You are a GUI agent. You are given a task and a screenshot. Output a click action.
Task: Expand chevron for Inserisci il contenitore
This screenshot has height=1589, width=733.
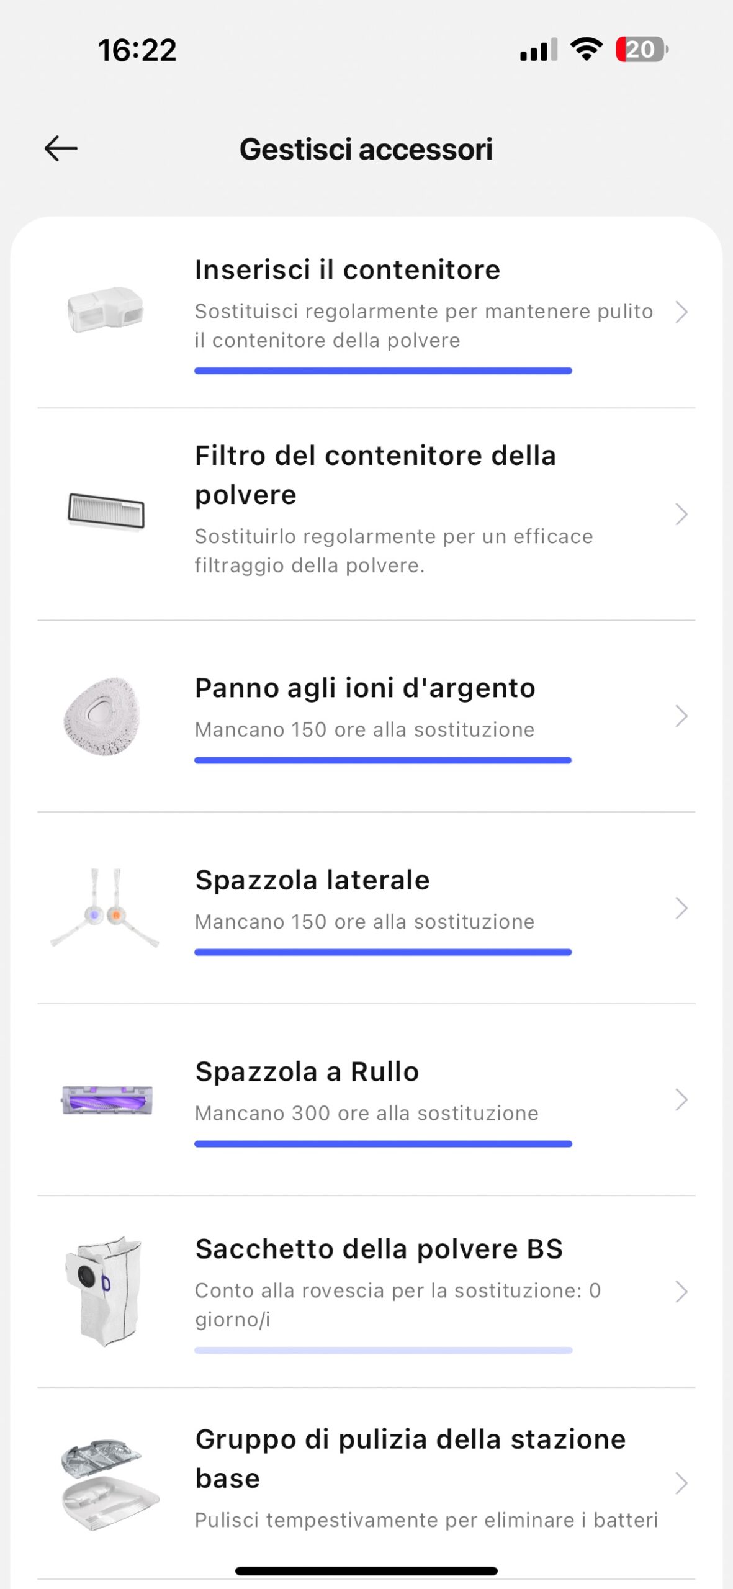pos(681,312)
